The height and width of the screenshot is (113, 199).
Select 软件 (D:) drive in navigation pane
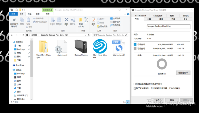(x=19, y=99)
